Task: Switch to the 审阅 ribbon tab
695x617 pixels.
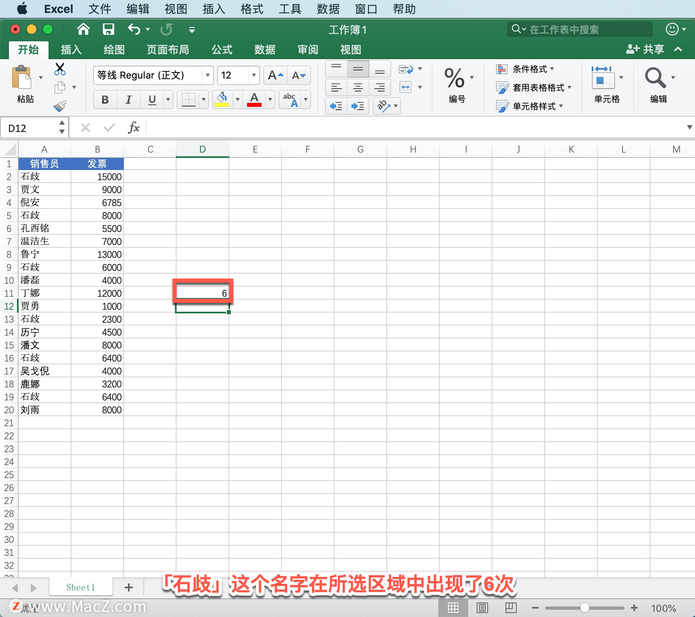Action: point(308,50)
